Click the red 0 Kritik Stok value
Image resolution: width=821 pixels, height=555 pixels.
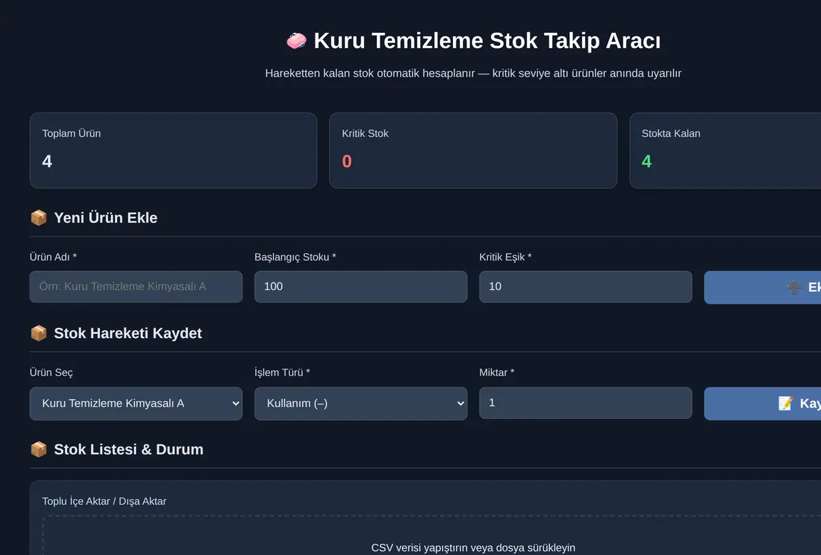tap(347, 162)
